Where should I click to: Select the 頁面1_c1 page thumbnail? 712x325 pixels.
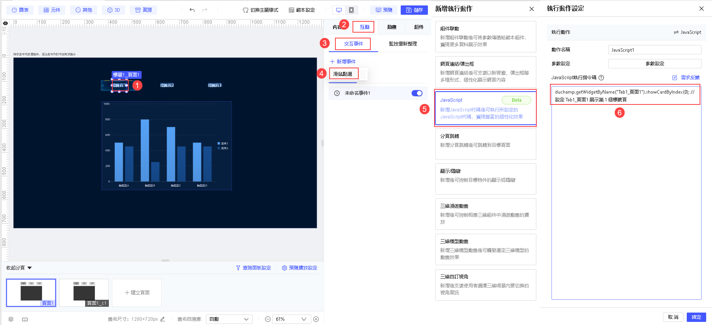84,293
